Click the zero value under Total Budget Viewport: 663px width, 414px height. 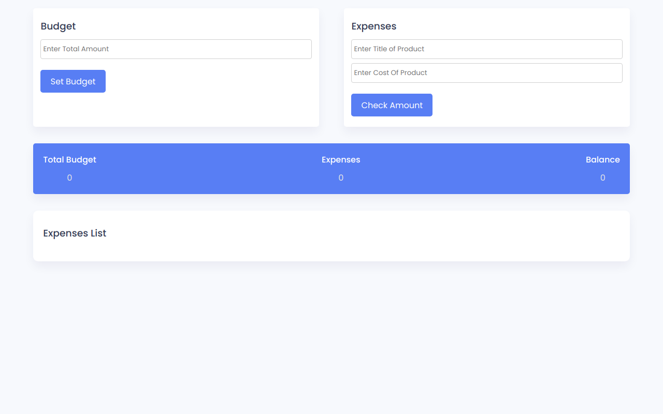pos(69,178)
